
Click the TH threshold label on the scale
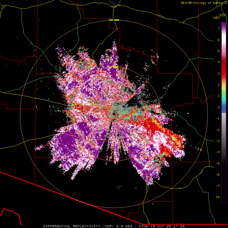click(218, 197)
